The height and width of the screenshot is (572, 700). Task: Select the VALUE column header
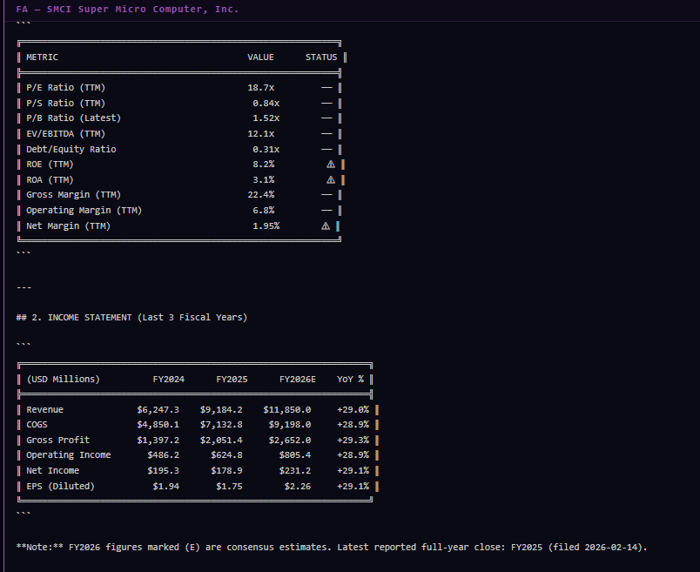[x=260, y=57]
